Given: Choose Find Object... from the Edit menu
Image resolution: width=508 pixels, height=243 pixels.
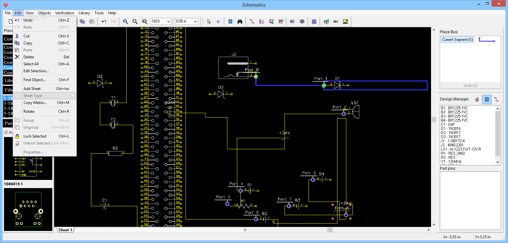Looking at the screenshot, I should coord(44,80).
